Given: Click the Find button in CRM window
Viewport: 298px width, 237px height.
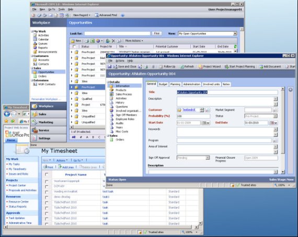Looking at the screenshot, I should [157, 33].
